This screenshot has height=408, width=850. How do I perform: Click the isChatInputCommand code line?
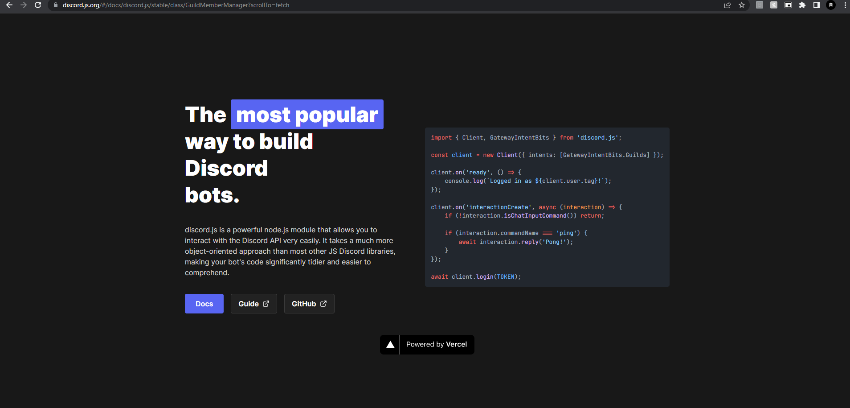(524, 216)
